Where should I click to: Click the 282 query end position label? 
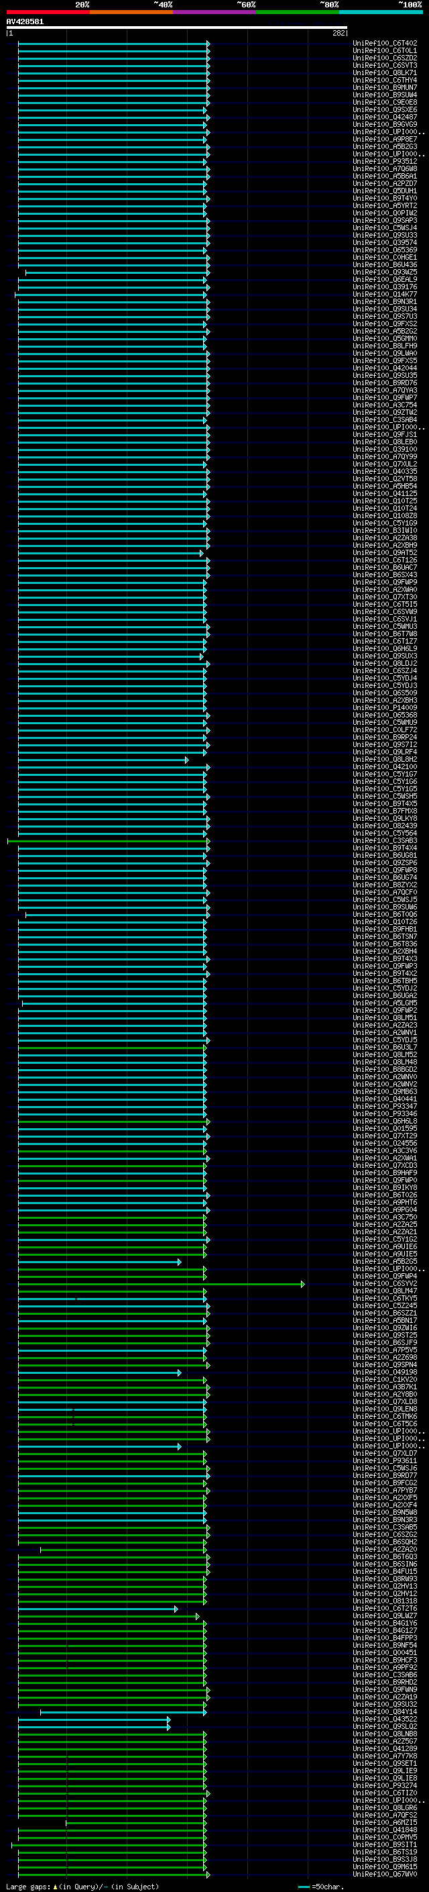[x=338, y=33]
